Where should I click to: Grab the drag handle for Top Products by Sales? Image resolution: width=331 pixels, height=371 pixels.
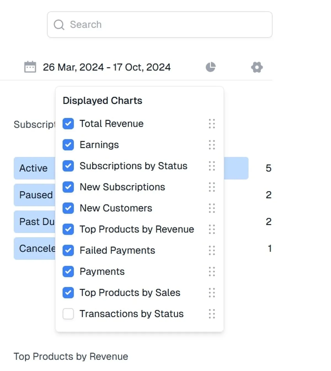pyautogui.click(x=212, y=293)
